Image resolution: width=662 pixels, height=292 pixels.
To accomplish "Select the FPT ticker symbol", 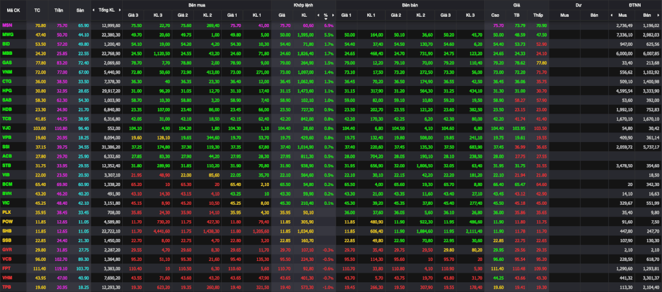I will pos(6,268).
